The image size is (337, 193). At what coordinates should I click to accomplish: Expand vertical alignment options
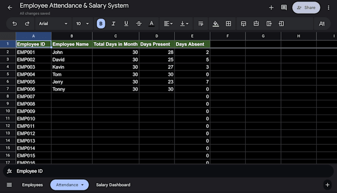[x=184, y=24]
